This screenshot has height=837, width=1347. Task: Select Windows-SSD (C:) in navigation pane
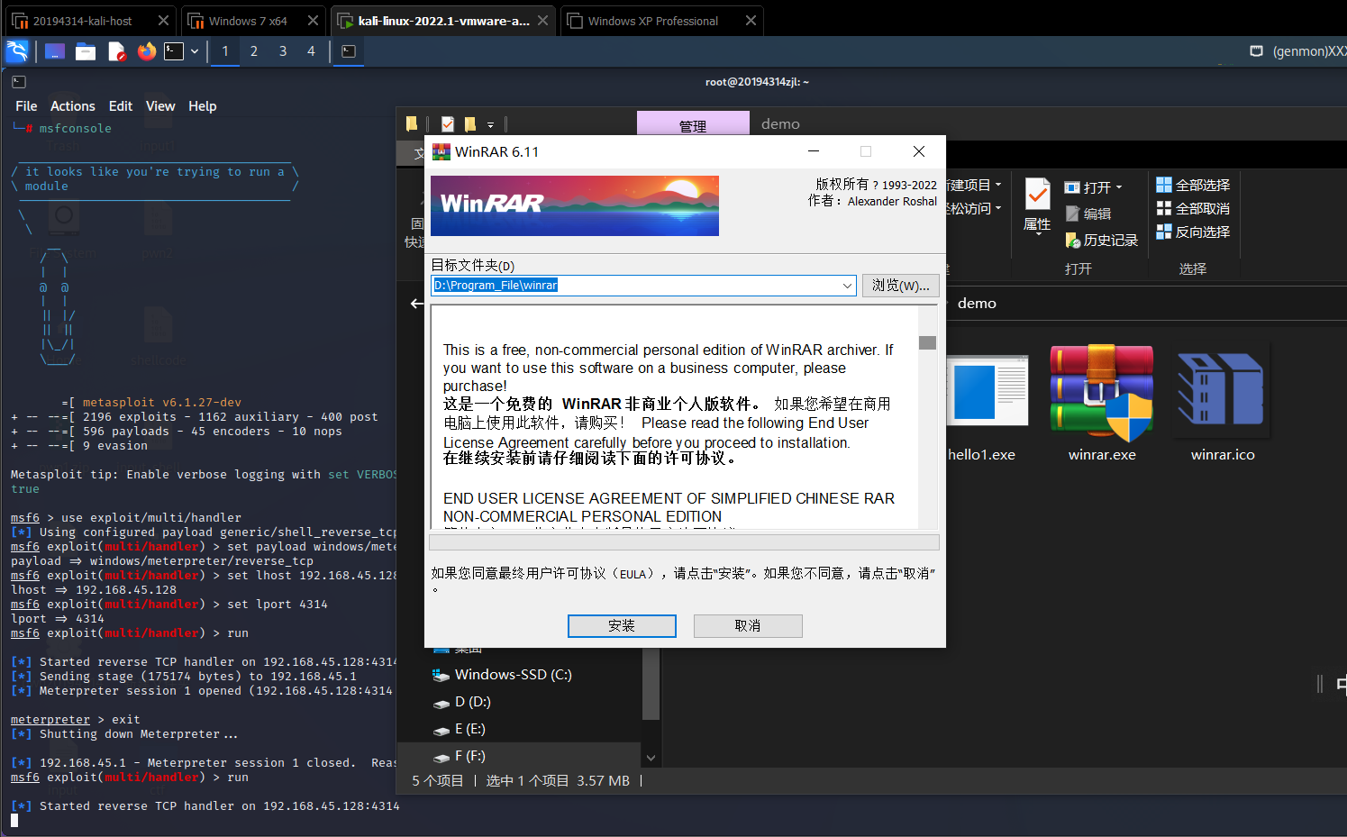coord(502,675)
